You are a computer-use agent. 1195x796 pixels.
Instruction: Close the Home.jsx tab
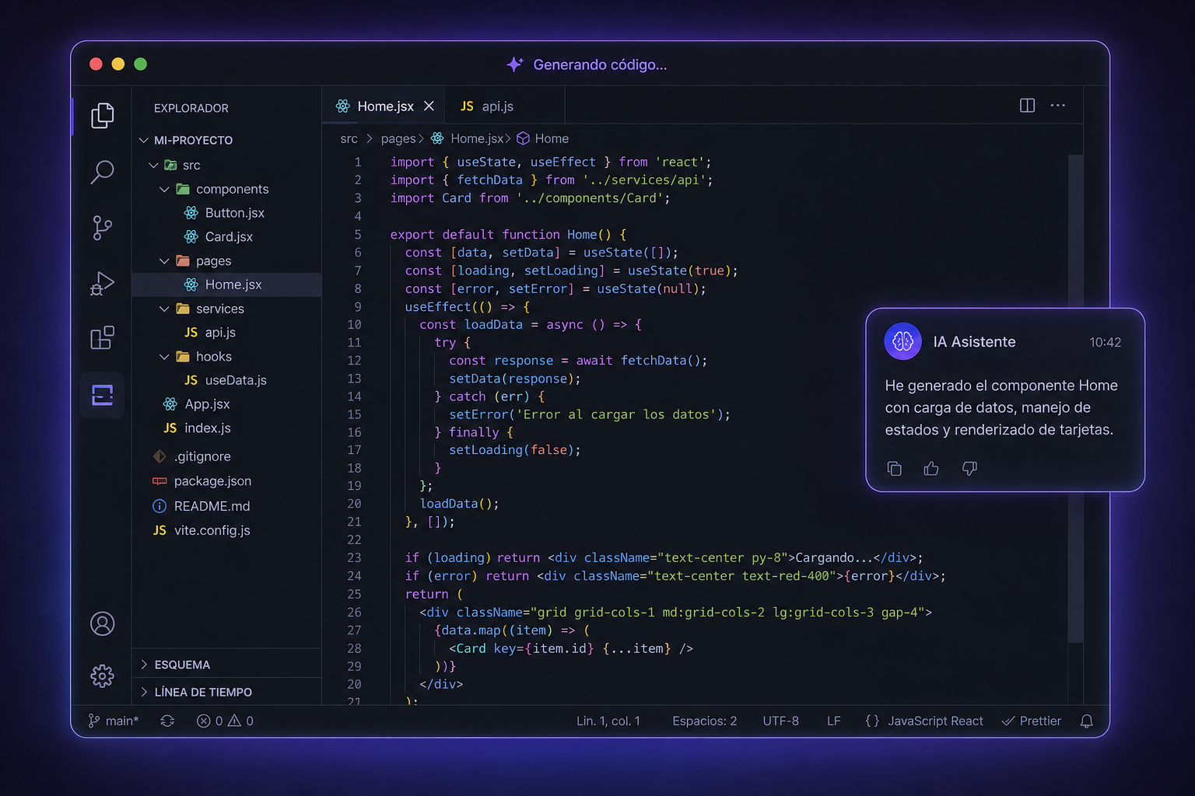(429, 106)
